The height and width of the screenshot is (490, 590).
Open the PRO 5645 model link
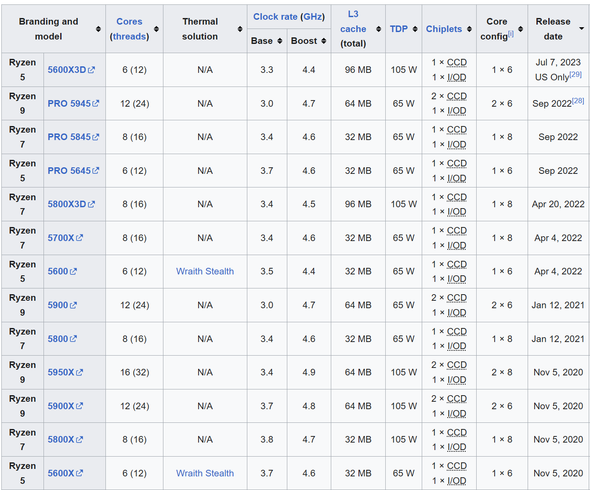73,171
